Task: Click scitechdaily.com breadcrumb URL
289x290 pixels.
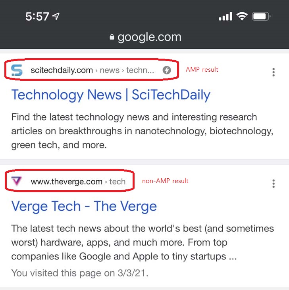Action: [x=62, y=71]
